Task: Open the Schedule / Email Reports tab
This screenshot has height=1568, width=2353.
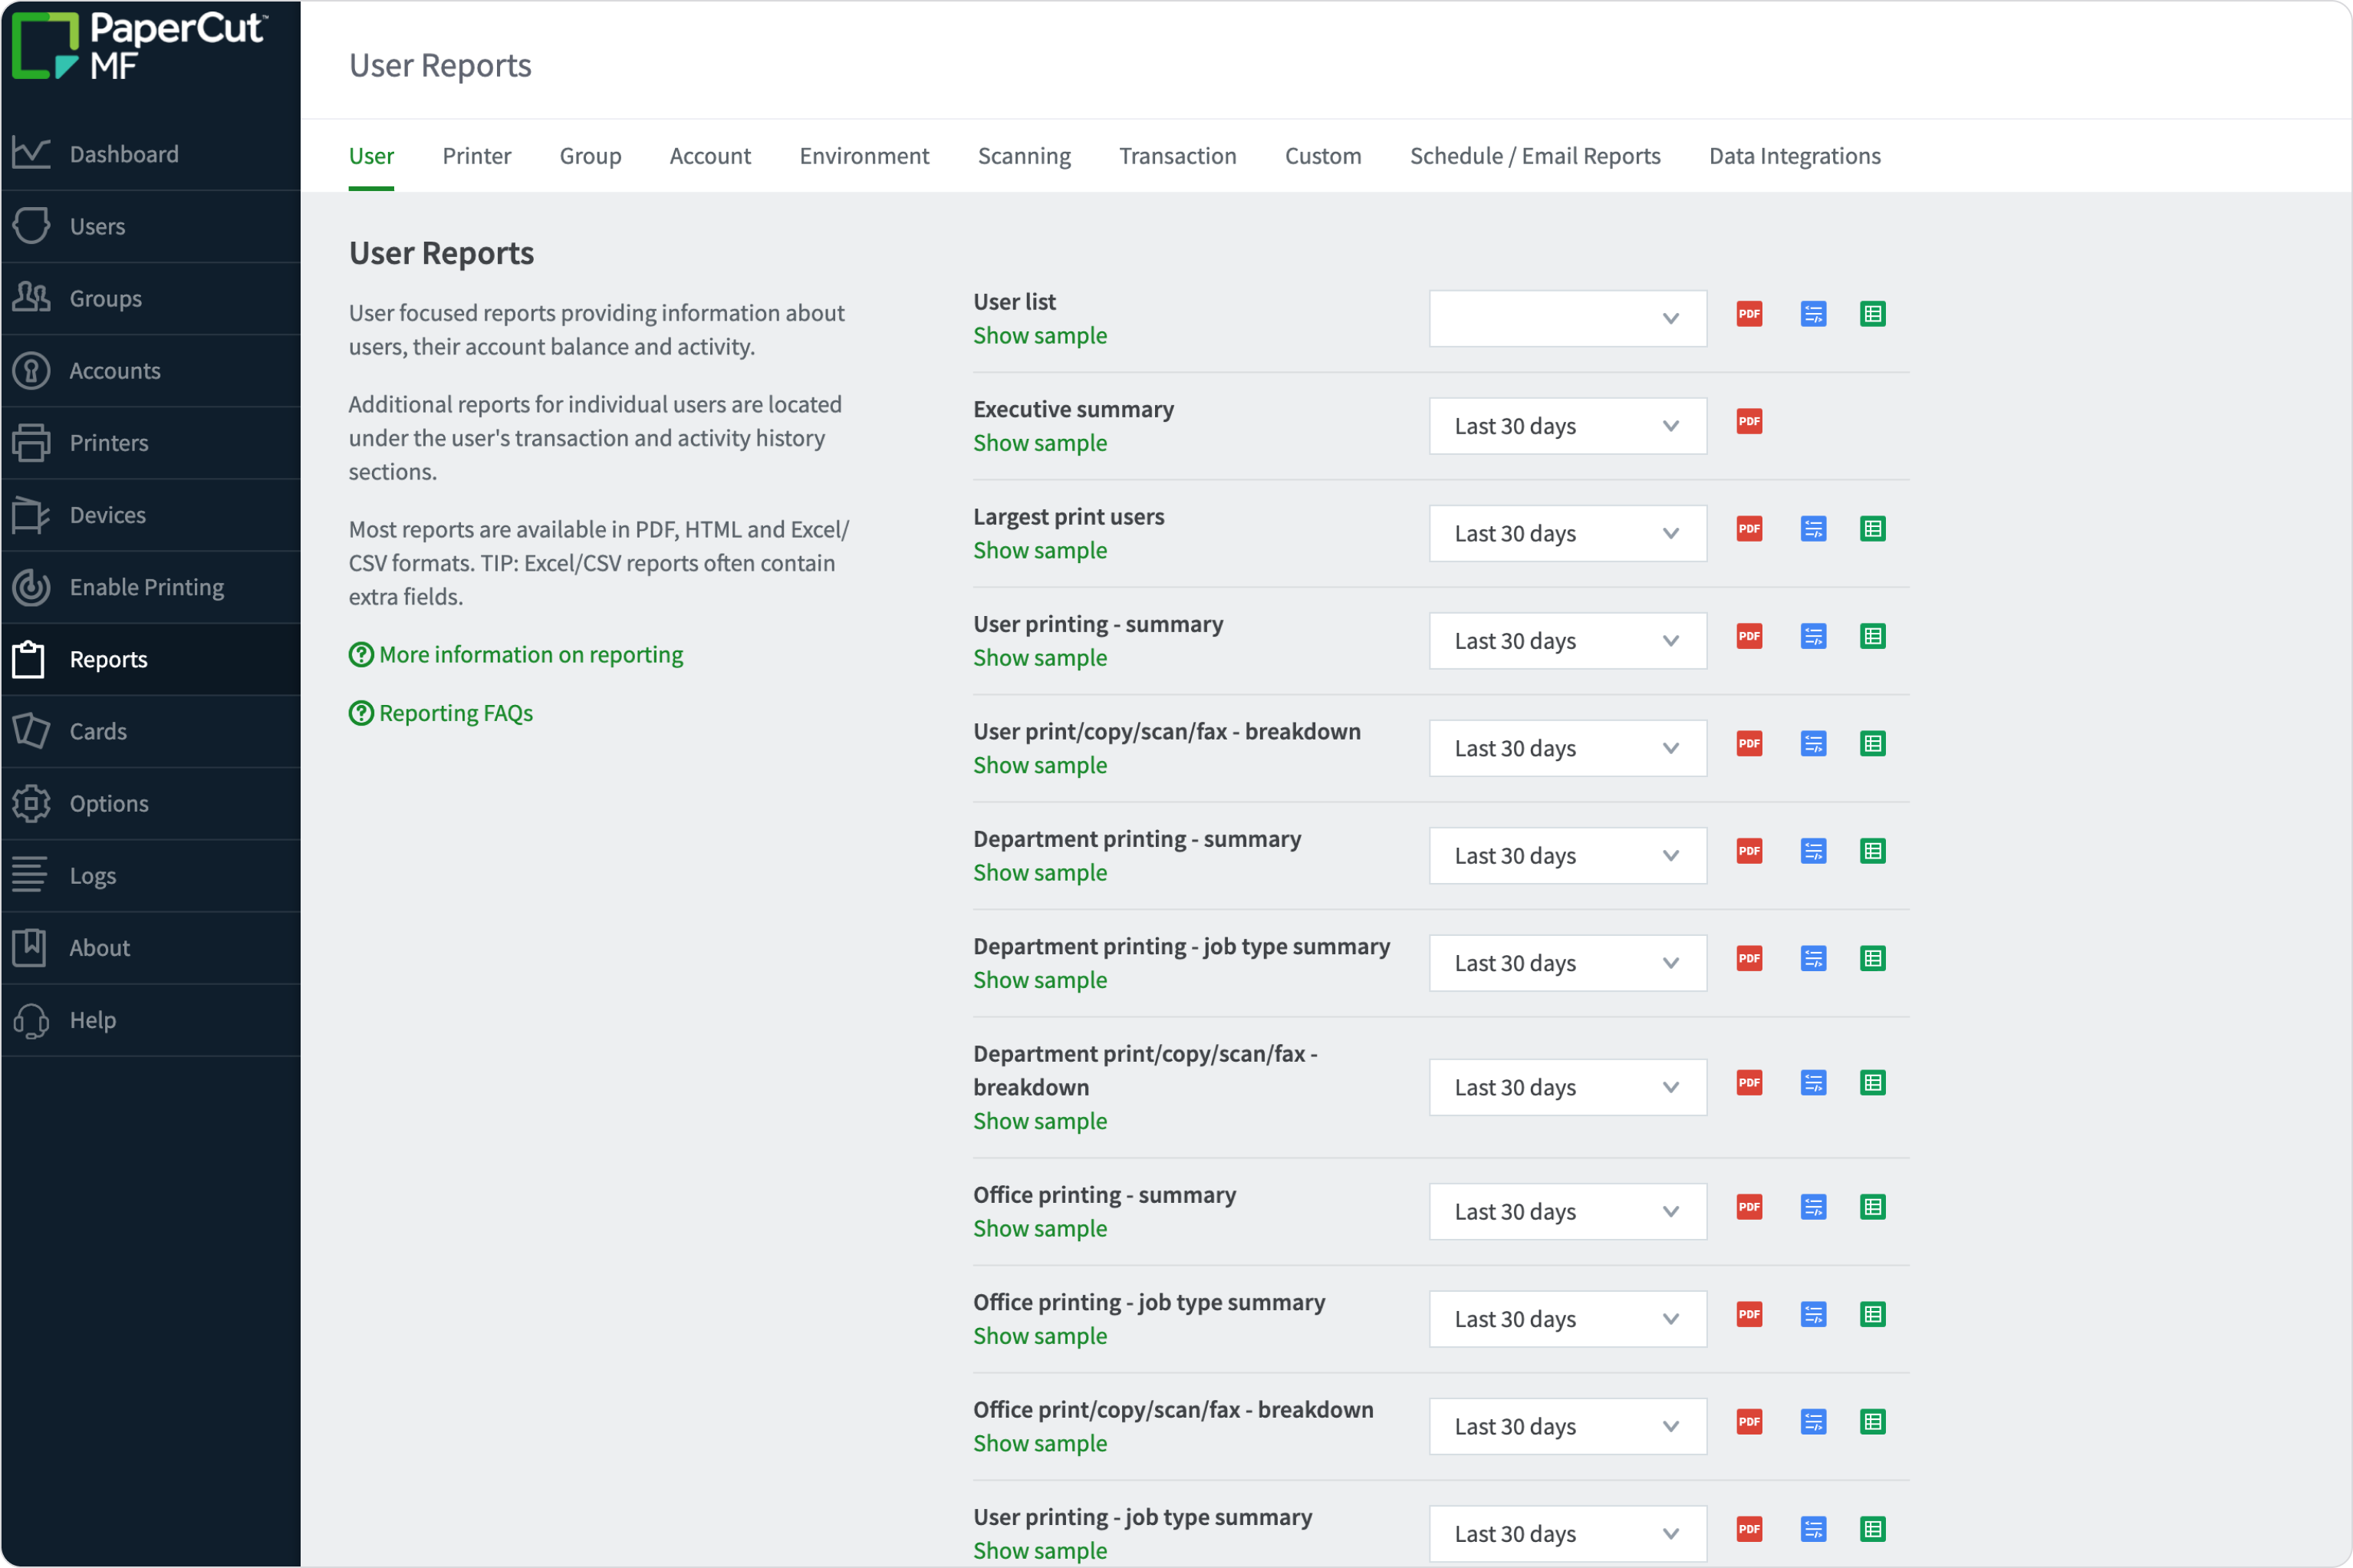Action: (x=1535, y=155)
